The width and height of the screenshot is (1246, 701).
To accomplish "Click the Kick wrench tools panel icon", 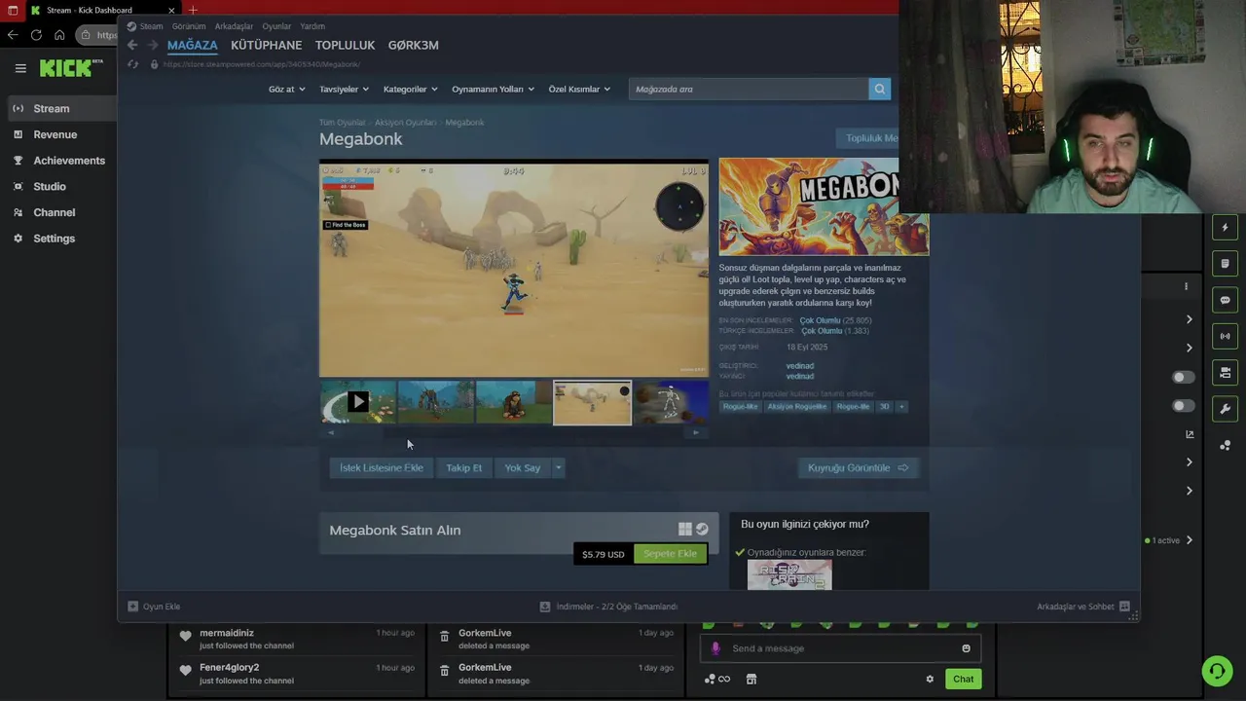I will [x=1226, y=409].
